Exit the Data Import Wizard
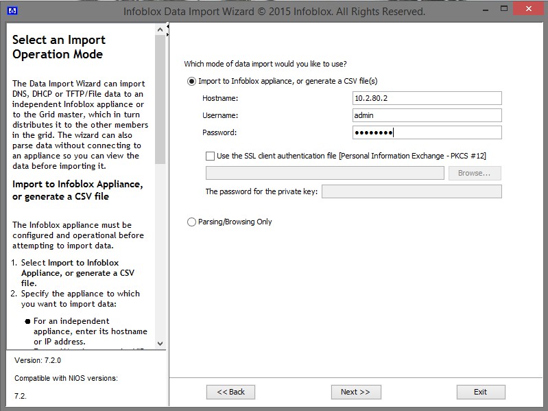Viewport: 548px width, 411px height. point(480,392)
